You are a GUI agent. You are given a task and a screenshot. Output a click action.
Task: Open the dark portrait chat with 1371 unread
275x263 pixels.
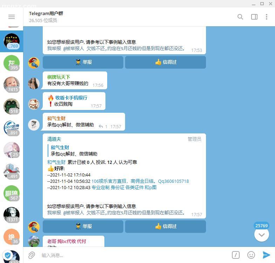(x=12, y=215)
